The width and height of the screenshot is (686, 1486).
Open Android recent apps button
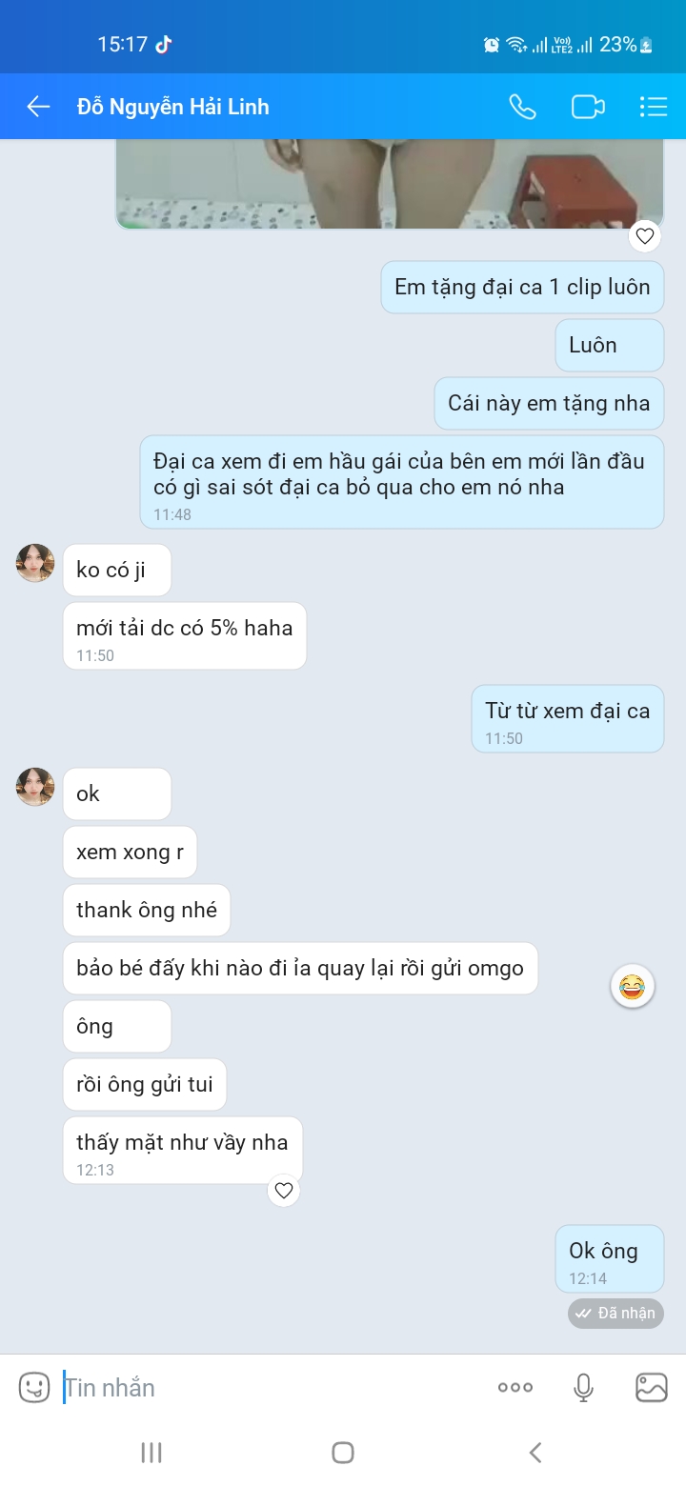(x=151, y=1453)
